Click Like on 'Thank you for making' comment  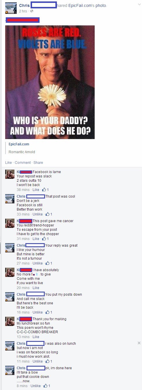pyautogui.click(x=36, y=337)
